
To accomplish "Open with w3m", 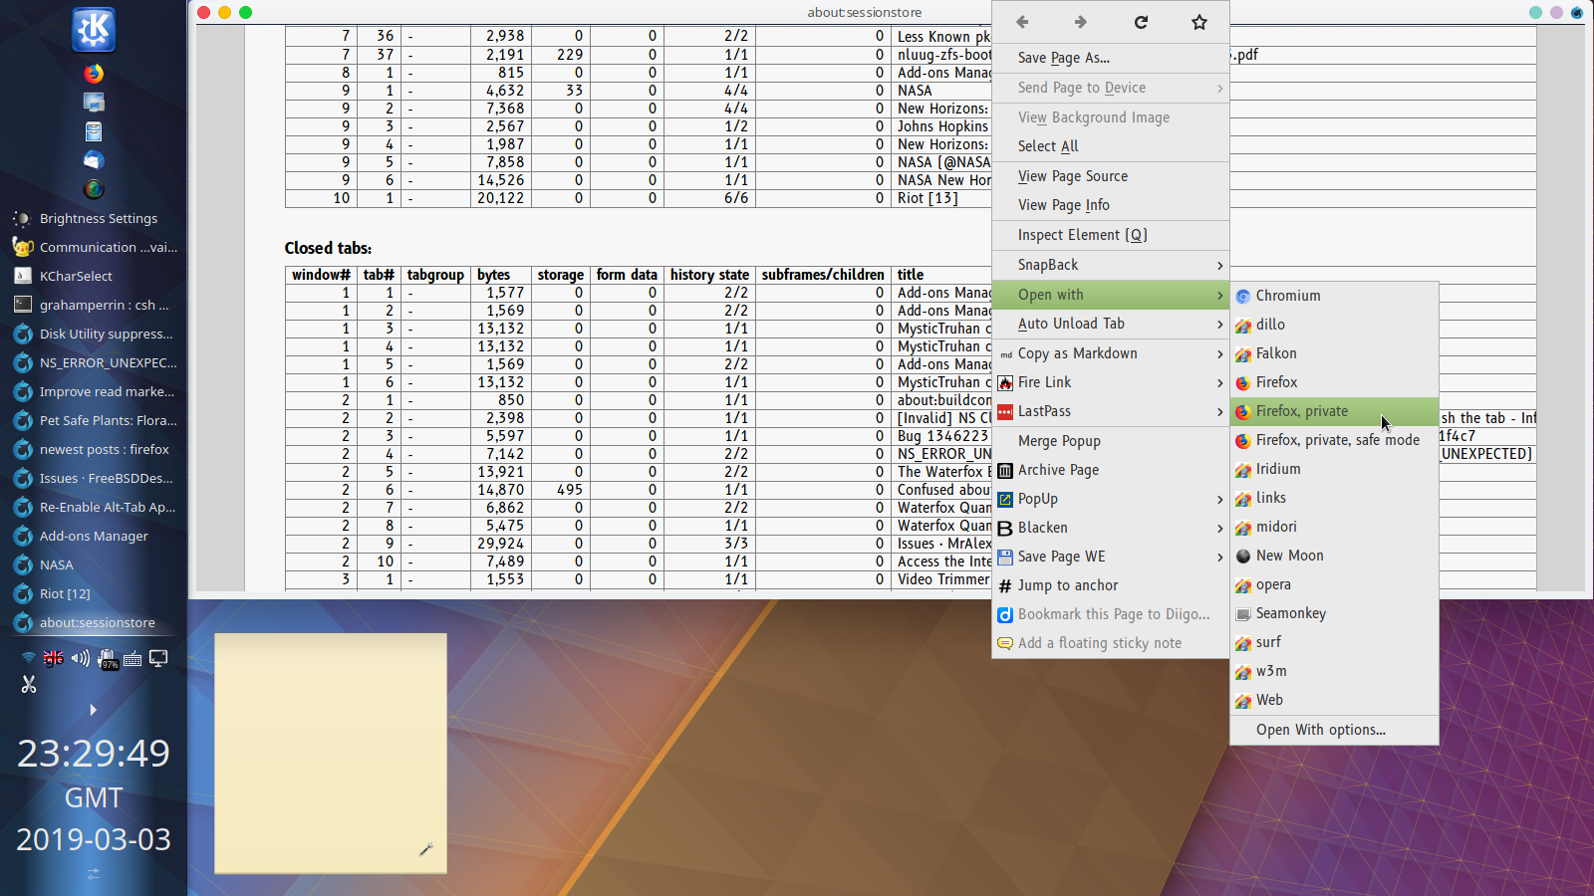I will tap(1334, 671).
